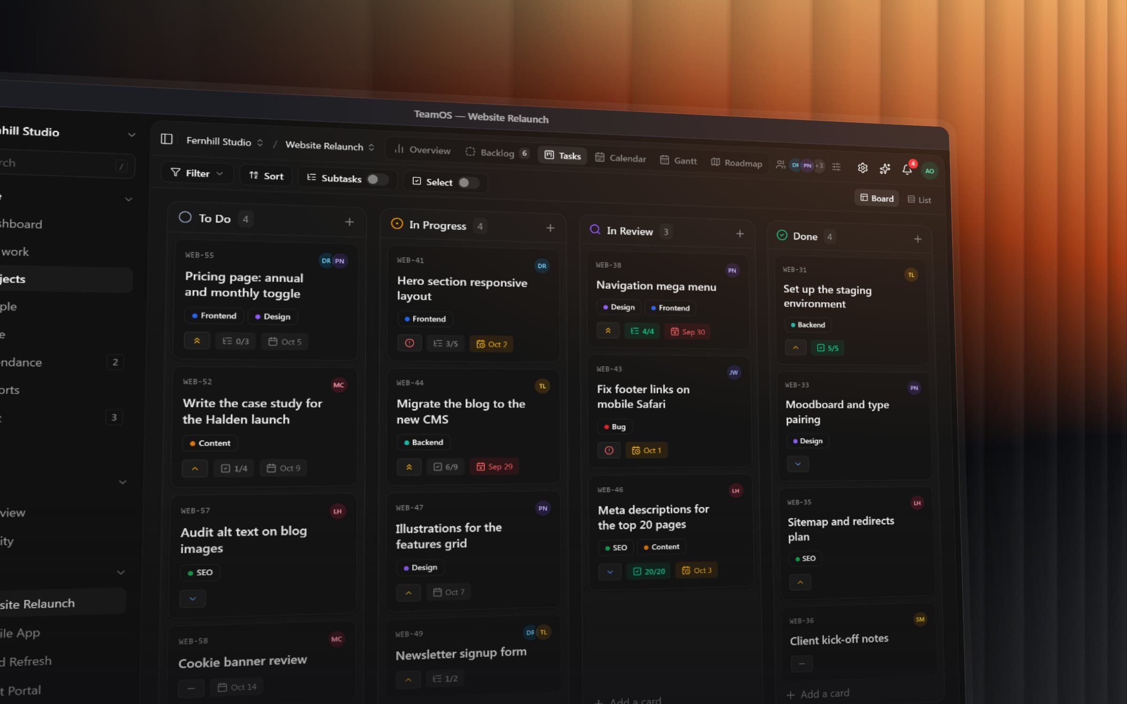Click Add a card in Done column
Viewport: 1127px width, 704px height.
point(818,694)
